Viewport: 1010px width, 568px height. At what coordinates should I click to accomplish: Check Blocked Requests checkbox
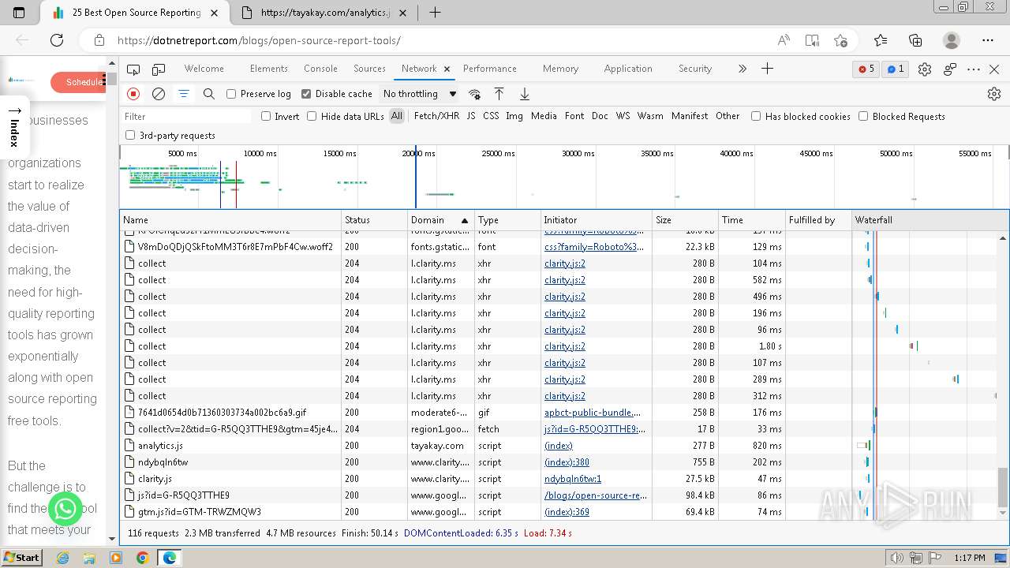pos(863,117)
